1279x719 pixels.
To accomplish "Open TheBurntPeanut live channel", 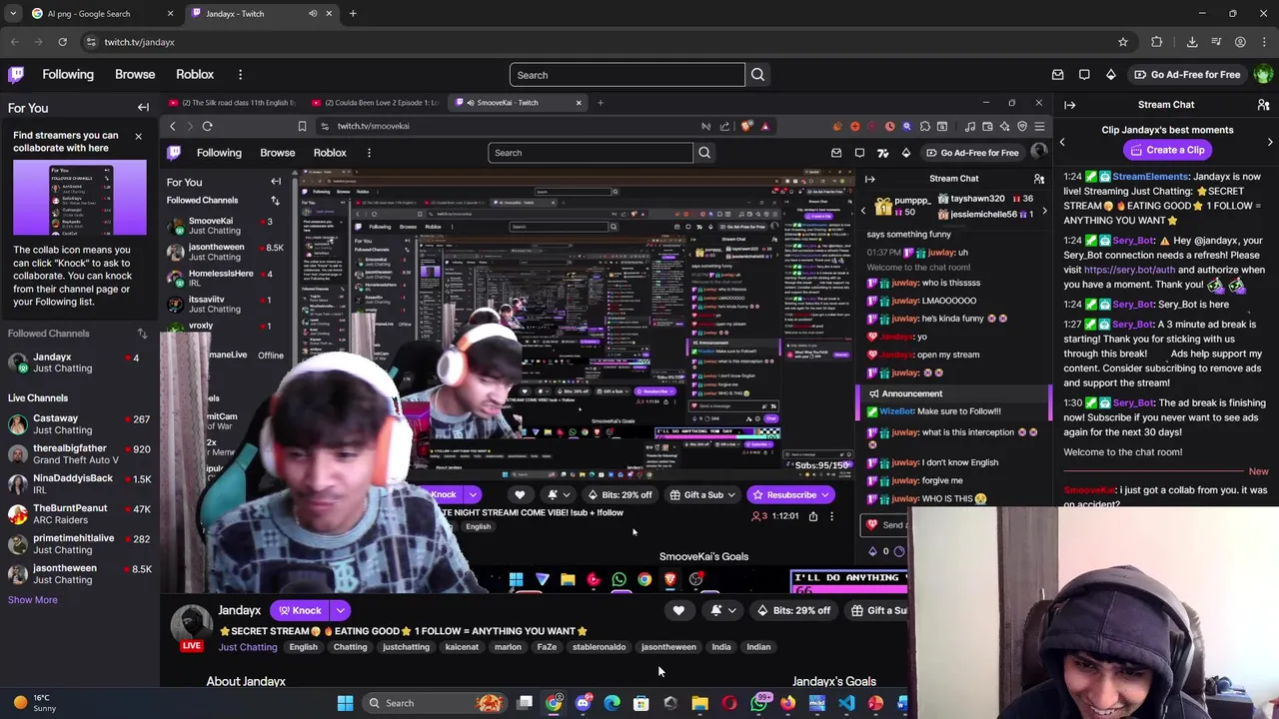I will click(x=79, y=514).
